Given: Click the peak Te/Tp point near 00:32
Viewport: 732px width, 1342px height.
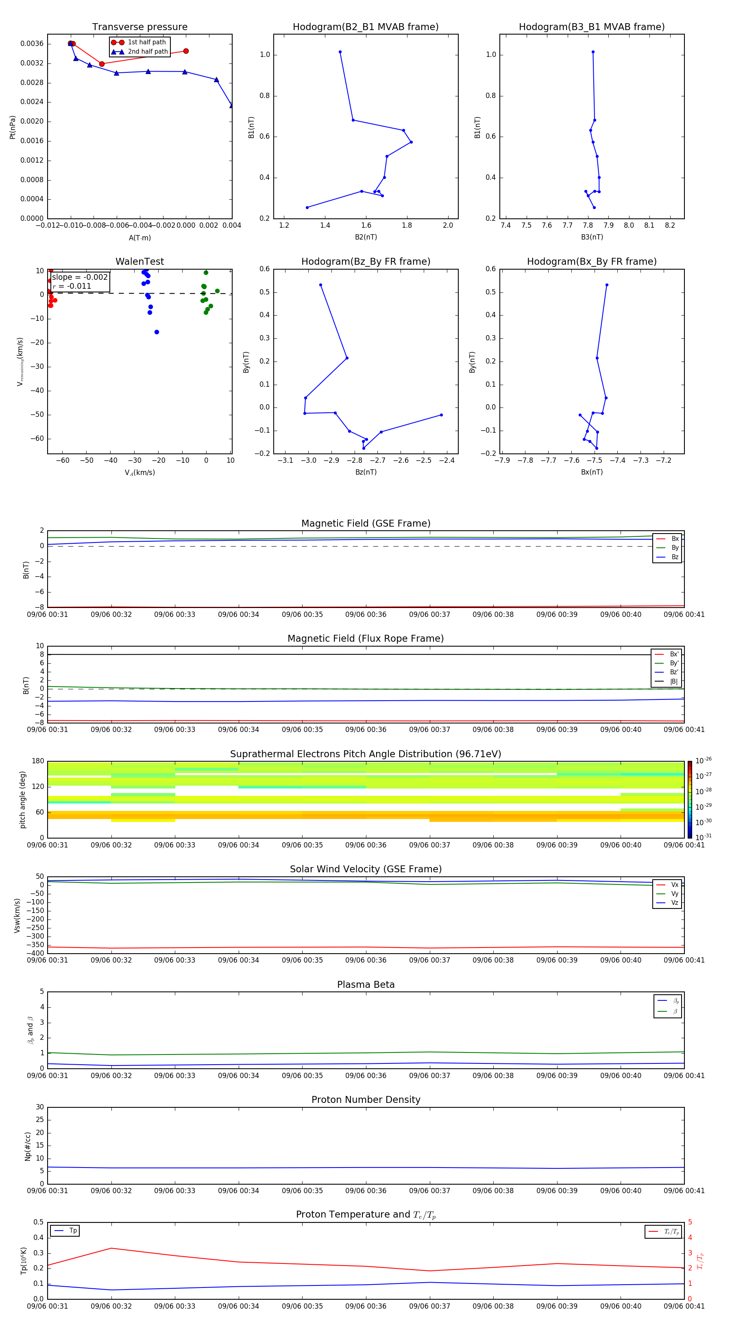Looking at the screenshot, I should (x=111, y=1248).
